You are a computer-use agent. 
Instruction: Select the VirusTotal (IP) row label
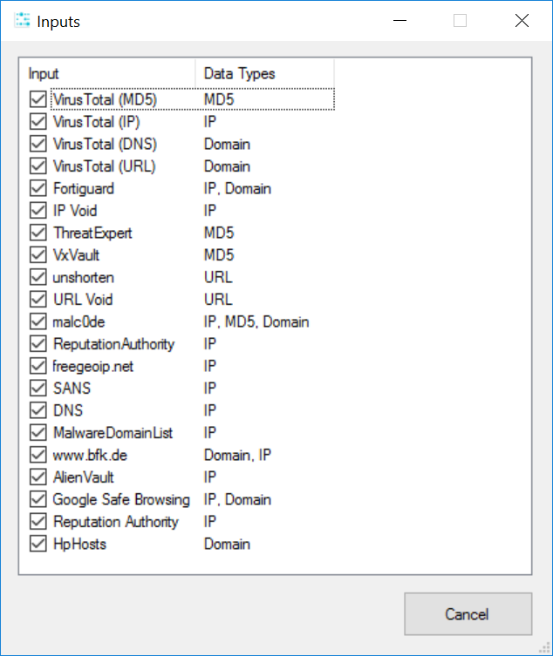tap(96, 122)
